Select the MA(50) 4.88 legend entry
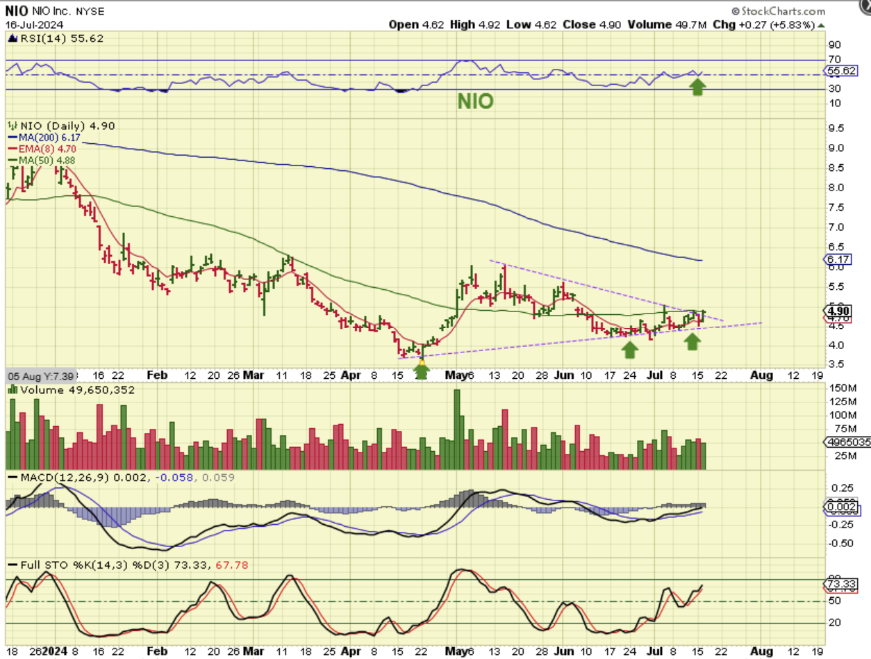871x659 pixels. click(40, 159)
